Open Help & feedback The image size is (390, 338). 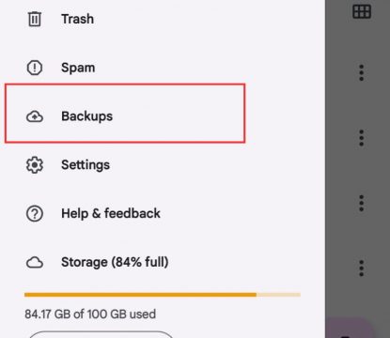coord(111,213)
